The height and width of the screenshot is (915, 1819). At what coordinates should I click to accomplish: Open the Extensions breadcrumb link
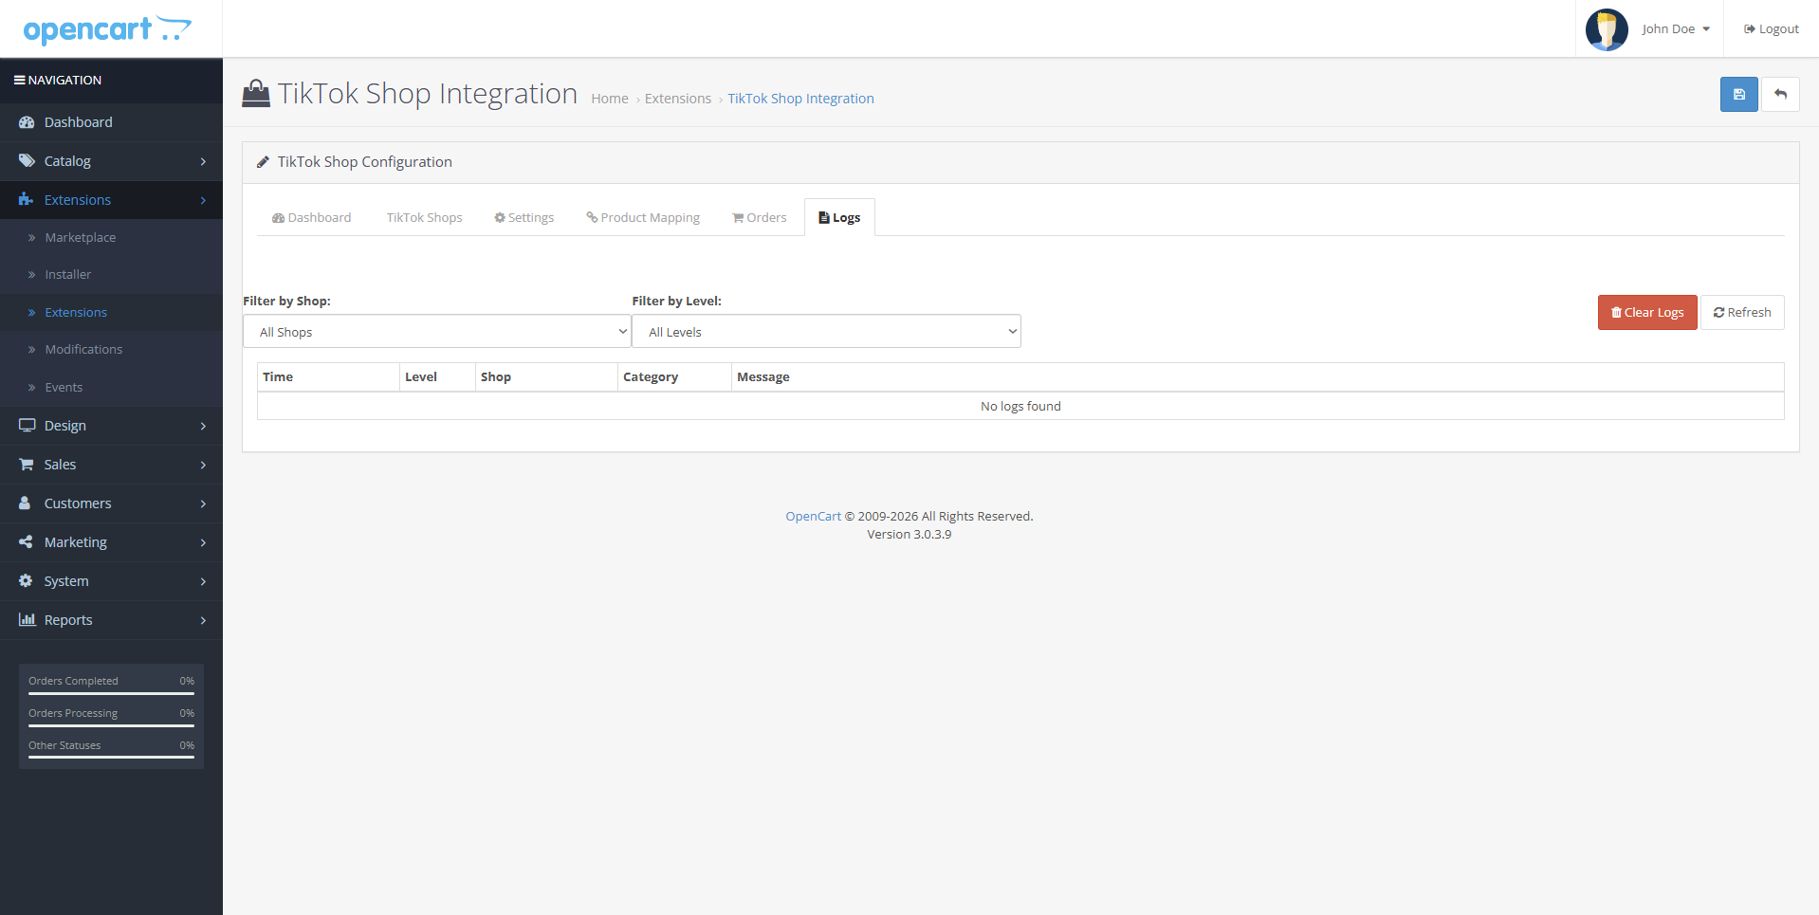678,99
